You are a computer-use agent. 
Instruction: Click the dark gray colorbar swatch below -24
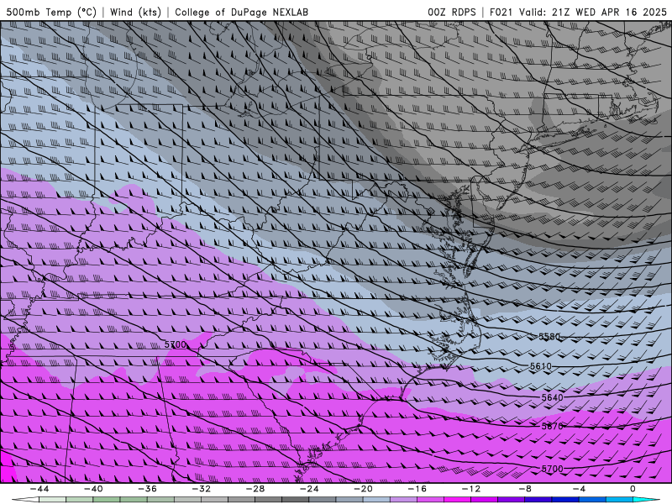[296, 500]
